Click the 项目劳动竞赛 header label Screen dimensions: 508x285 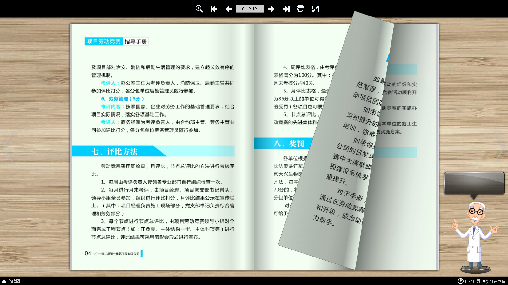pyautogui.click(x=104, y=41)
